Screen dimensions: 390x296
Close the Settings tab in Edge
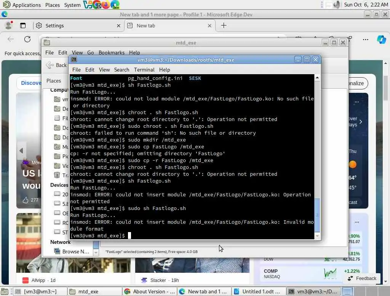119,25
